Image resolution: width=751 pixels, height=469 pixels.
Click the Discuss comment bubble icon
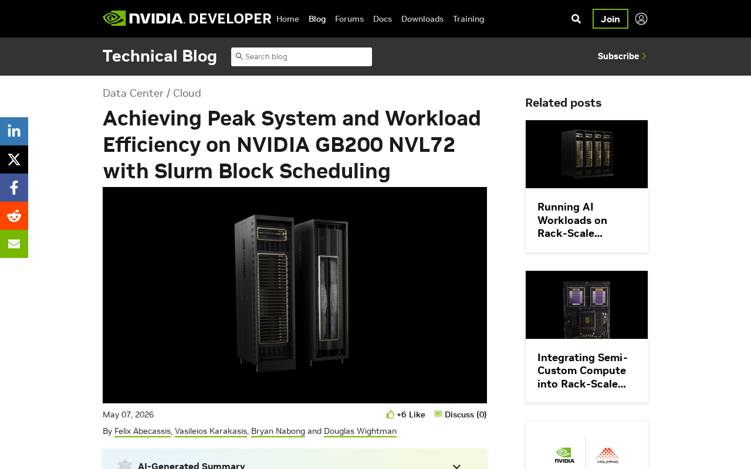tap(438, 414)
